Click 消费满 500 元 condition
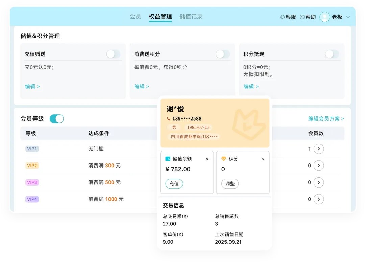This screenshot has height=262, width=365. (x=104, y=182)
